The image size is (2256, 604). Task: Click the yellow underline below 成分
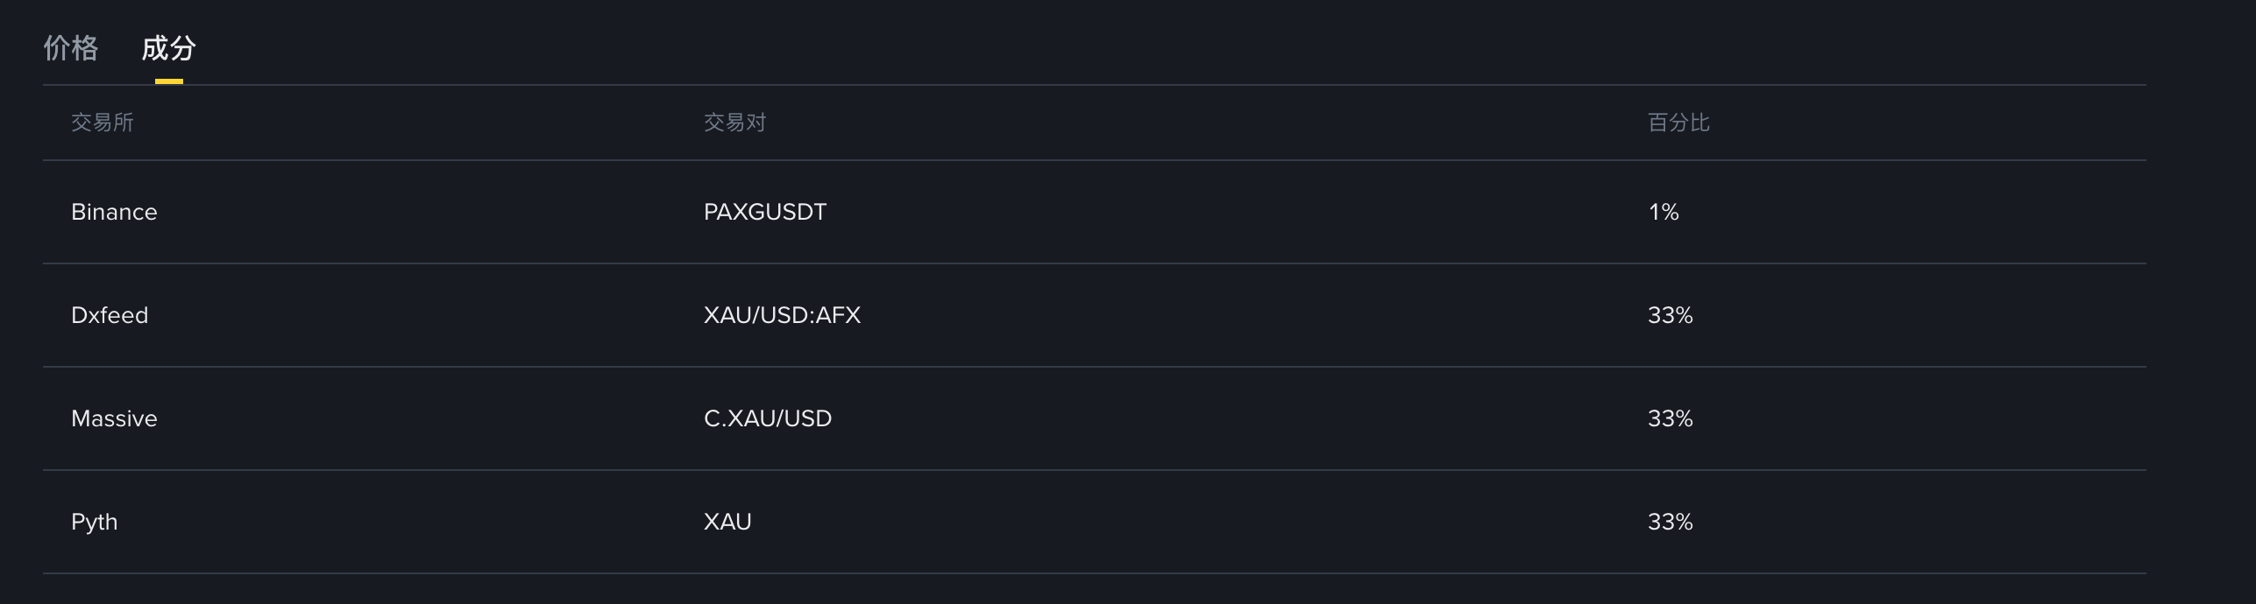click(168, 81)
